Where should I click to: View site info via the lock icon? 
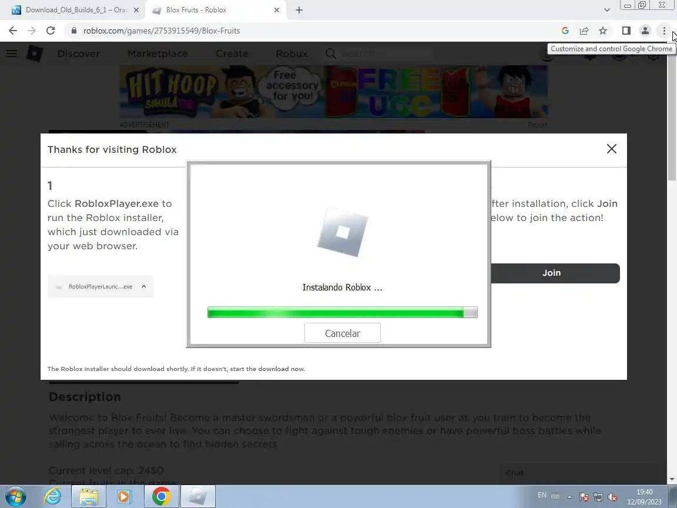click(74, 31)
